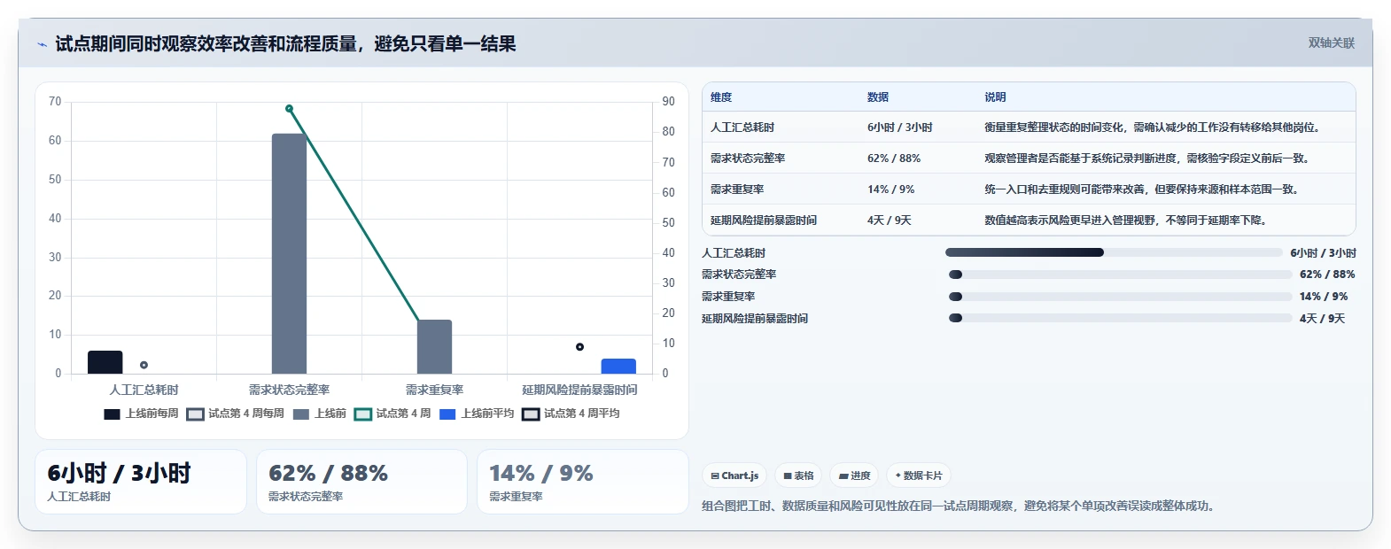Click the 需求重复率 x-axis label
This screenshot has height=549, width=1391.
point(434,390)
